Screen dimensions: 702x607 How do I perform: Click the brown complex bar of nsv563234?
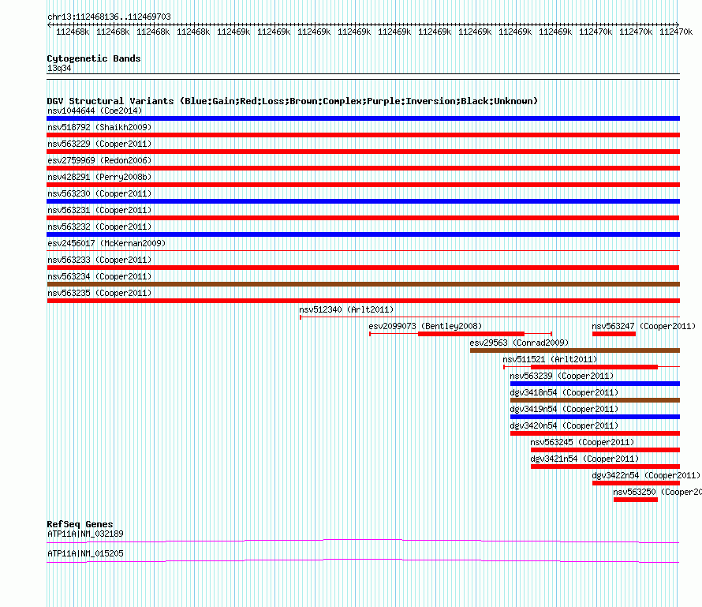(363, 284)
